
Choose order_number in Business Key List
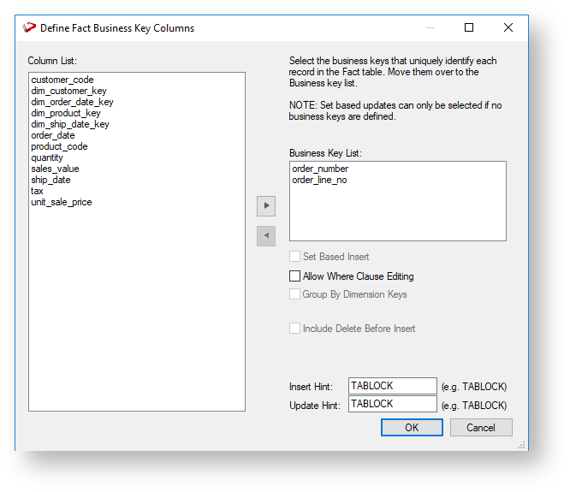(x=320, y=169)
